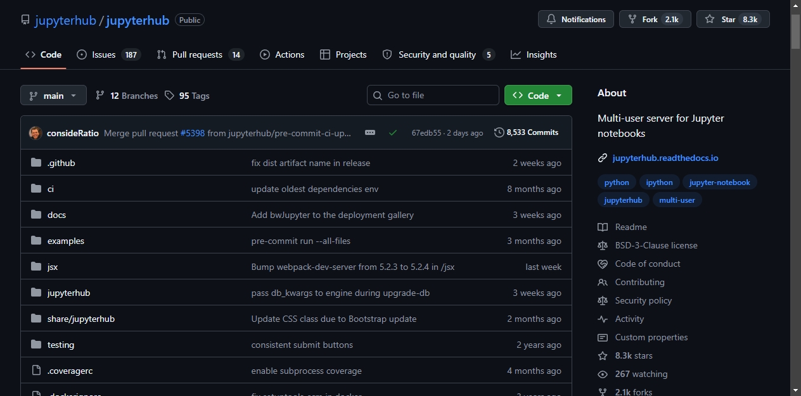Open the testing folder
801x396 pixels.
(x=61, y=345)
